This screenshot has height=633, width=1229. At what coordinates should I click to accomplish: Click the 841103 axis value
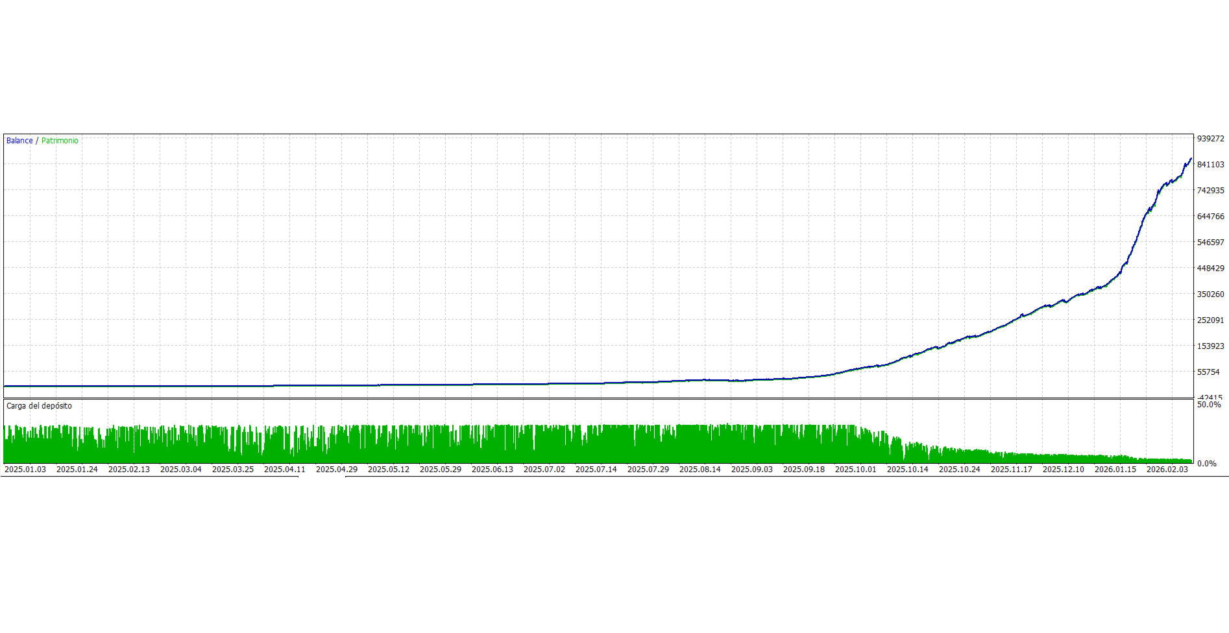tap(1210, 165)
